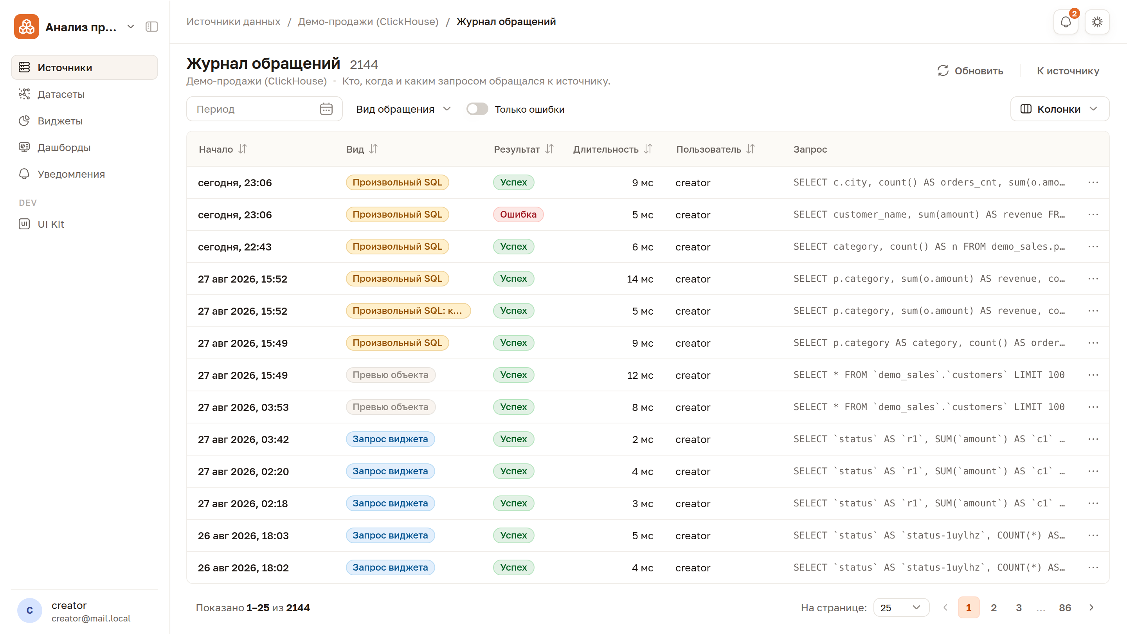
Task: Sort by the Пользователь column
Action: click(x=750, y=149)
